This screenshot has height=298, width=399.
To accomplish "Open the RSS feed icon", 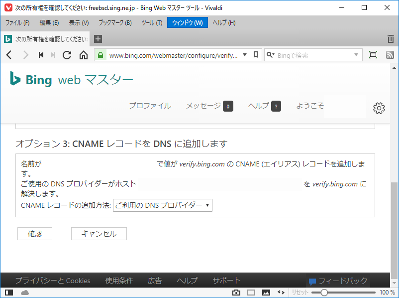I will pyautogui.click(x=390, y=55).
